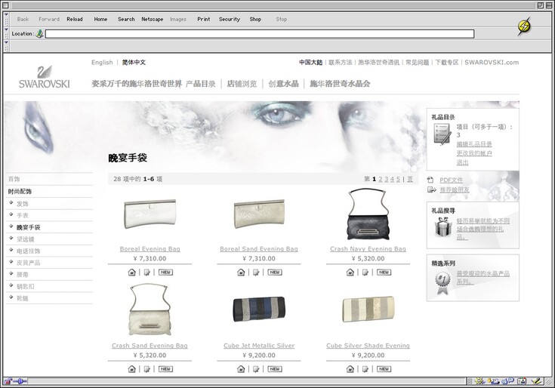Open the Boreal Evening Bag link
555x388 pixels.
[x=150, y=249]
